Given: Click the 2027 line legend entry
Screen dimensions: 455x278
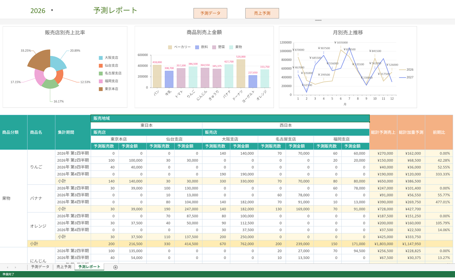Looking at the screenshot, I should (x=406, y=77).
